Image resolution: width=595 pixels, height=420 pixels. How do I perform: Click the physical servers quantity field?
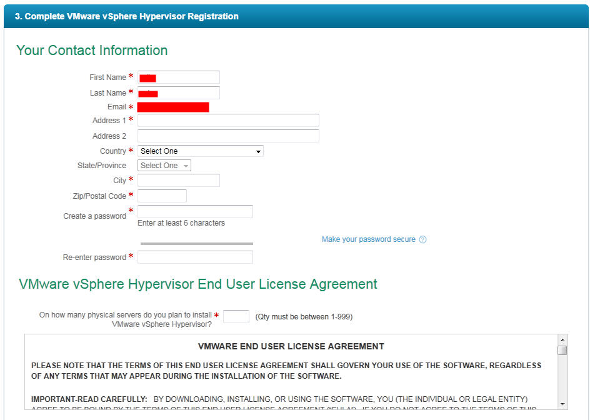[236, 316]
